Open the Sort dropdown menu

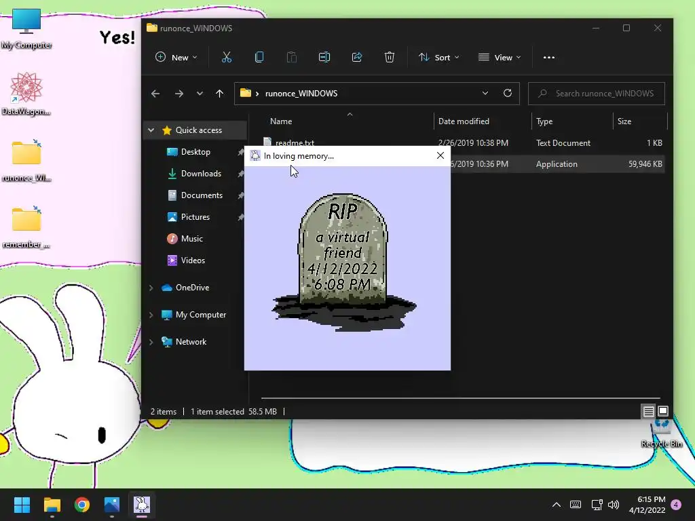(x=439, y=57)
